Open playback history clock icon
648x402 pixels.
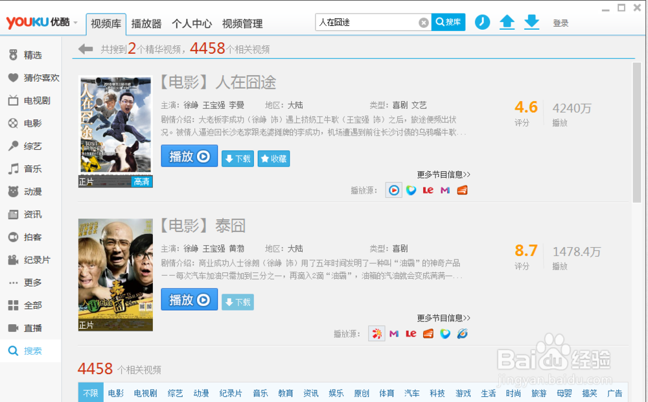pyautogui.click(x=482, y=22)
